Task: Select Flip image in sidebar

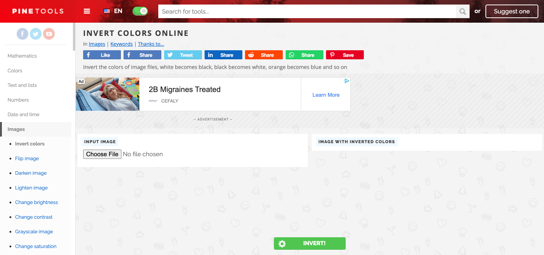Action: pos(27,159)
